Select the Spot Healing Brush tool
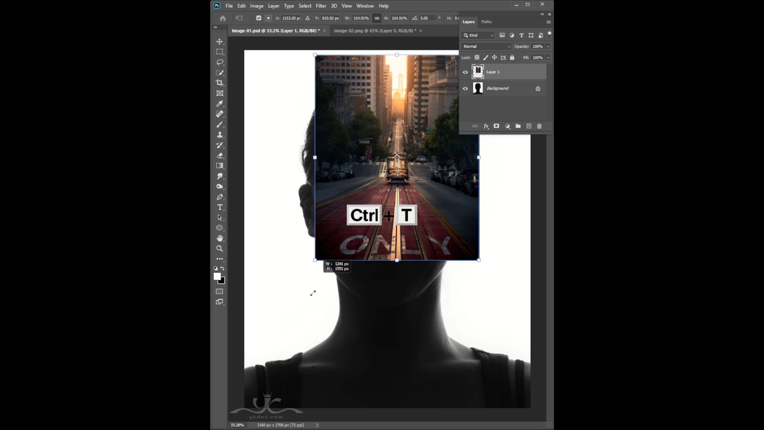The image size is (764, 430). 220,114
